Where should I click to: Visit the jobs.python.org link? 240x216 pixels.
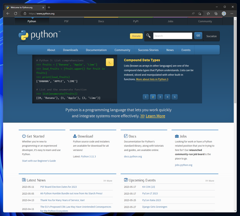click(x=183, y=165)
